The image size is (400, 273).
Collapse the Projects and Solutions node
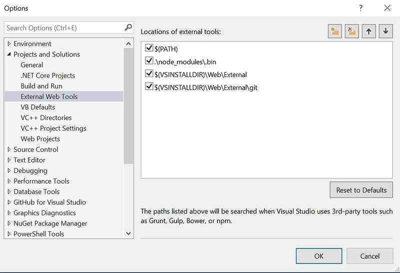(9, 54)
